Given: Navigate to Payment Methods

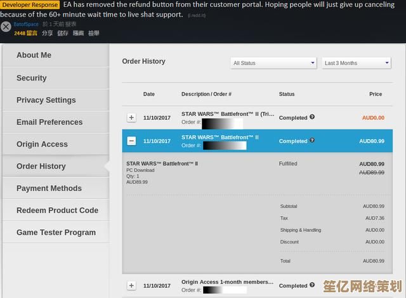Looking at the screenshot, I should [x=49, y=188].
